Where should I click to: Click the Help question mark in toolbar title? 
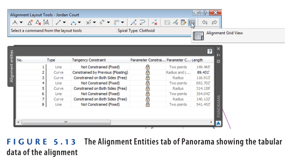205,12
